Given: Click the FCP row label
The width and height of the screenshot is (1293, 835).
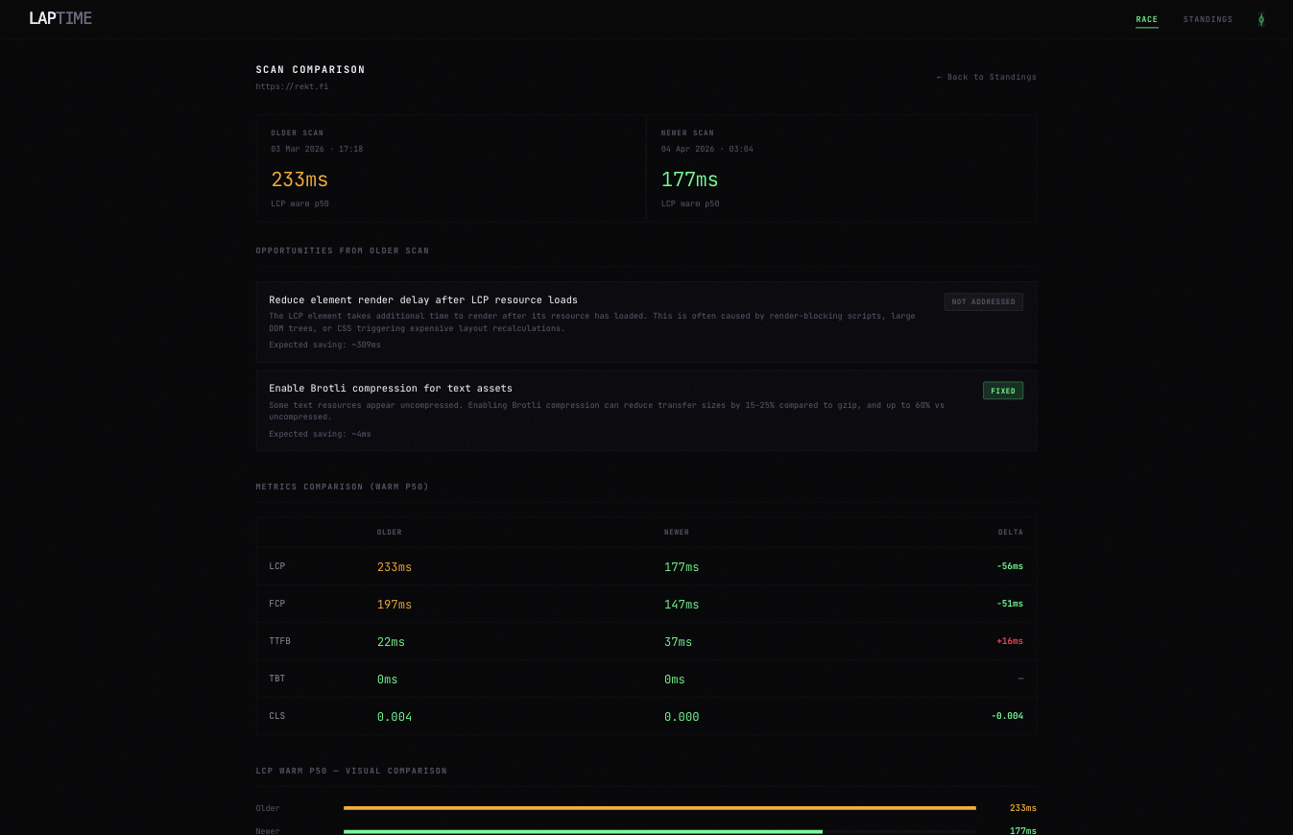Looking at the screenshot, I should 276,604.
